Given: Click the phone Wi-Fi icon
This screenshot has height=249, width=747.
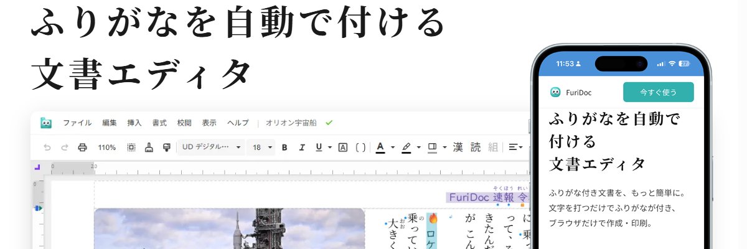Looking at the screenshot, I should (x=672, y=63).
